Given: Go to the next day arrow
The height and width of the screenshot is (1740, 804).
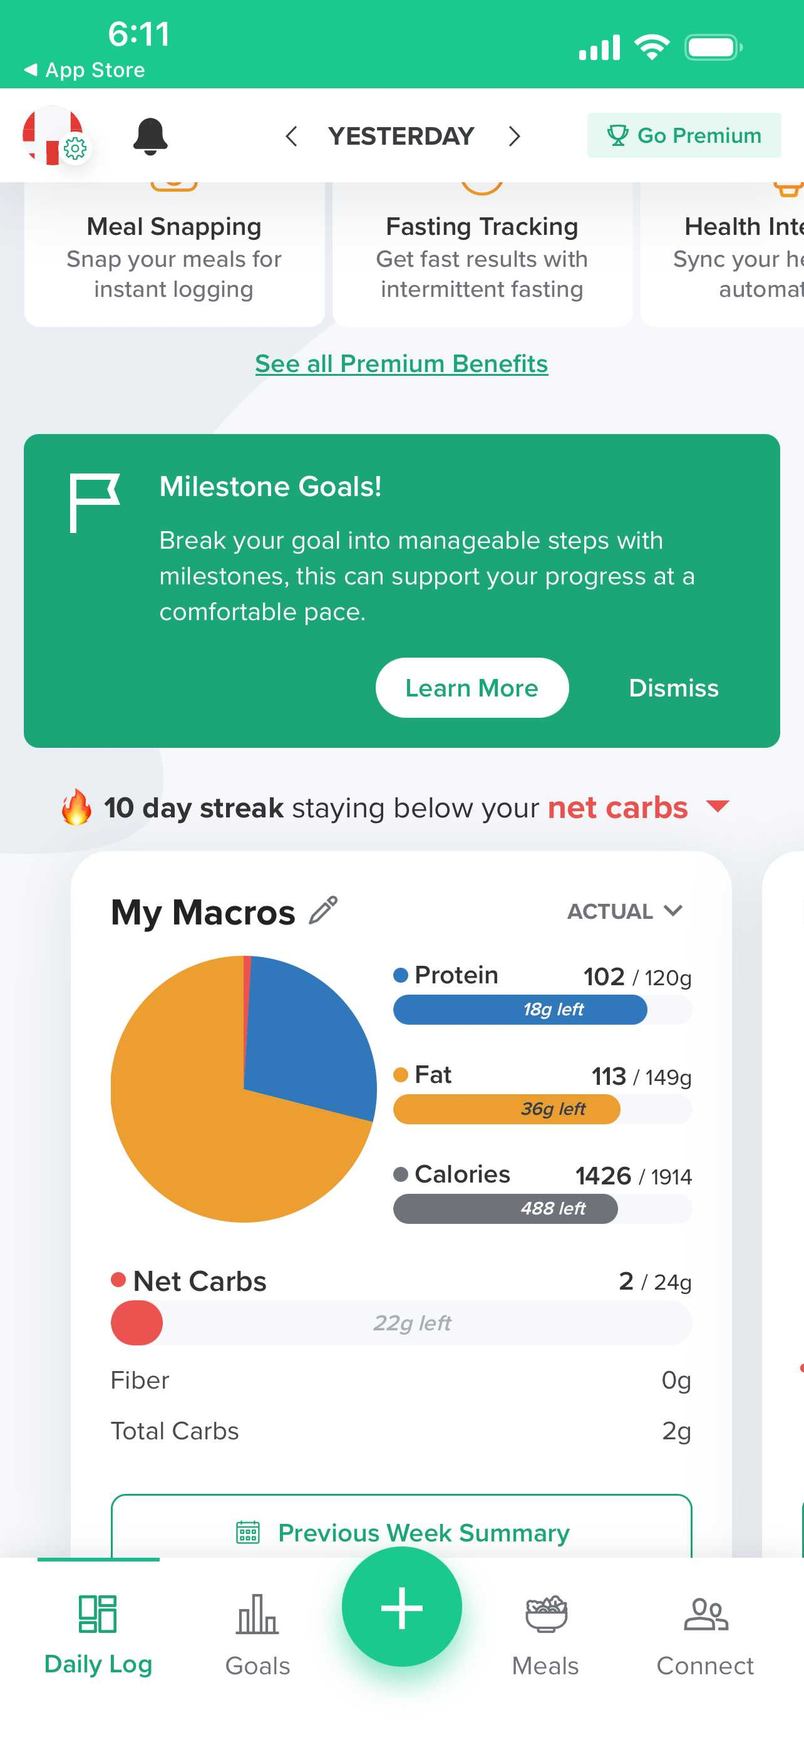Looking at the screenshot, I should pyautogui.click(x=515, y=137).
